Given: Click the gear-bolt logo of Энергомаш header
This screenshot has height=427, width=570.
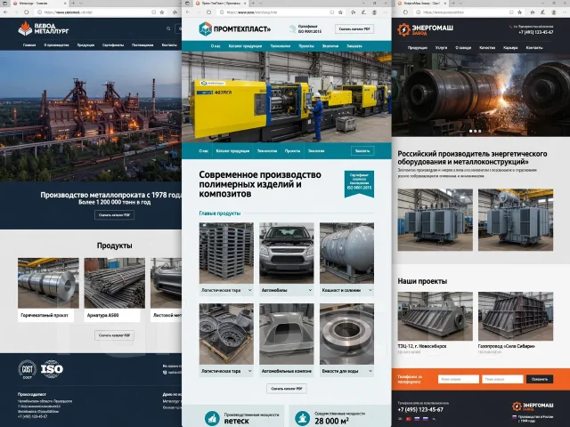Looking at the screenshot, I should point(403,29).
